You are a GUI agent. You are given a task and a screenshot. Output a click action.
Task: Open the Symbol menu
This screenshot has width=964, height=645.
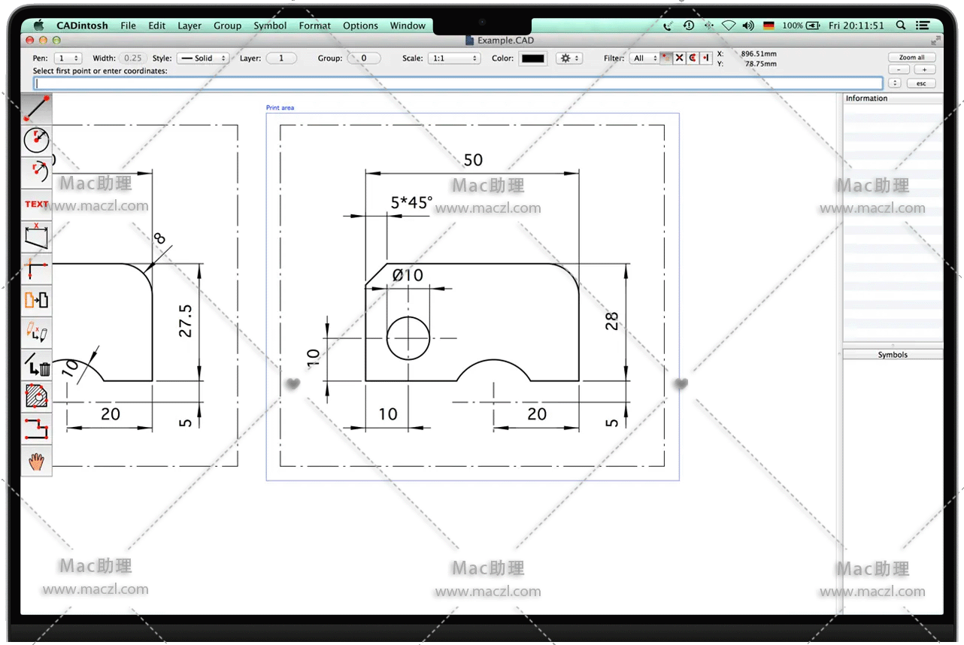270,26
